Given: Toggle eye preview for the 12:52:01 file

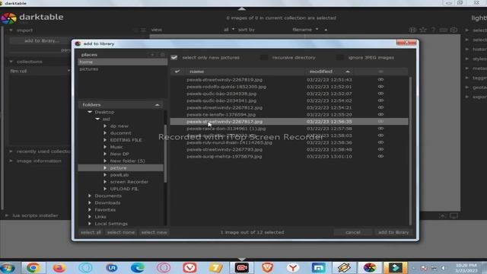Looking at the screenshot, I should [380, 87].
